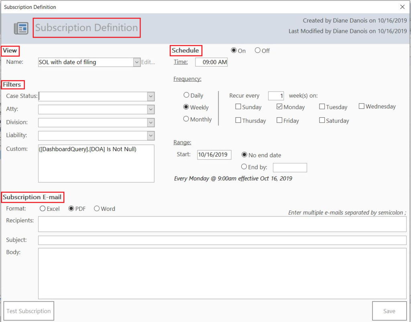Click the subscription newspaper icon in header
The image size is (411, 322).
[x=21, y=29]
